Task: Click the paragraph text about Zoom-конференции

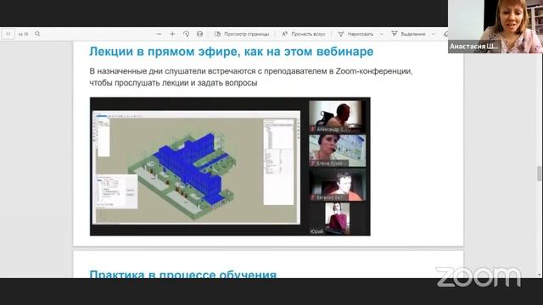Action: pyautogui.click(x=251, y=77)
